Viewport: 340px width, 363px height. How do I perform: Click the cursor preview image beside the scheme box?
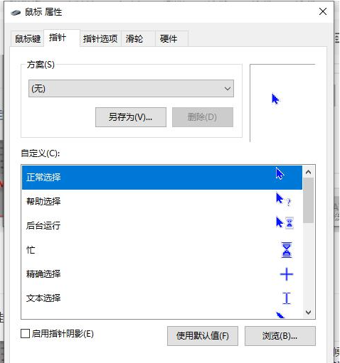pos(275,99)
